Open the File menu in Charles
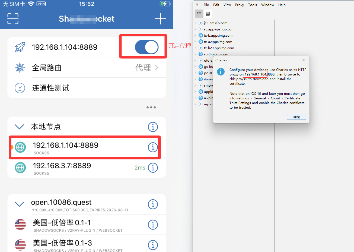 tap(206, 5)
